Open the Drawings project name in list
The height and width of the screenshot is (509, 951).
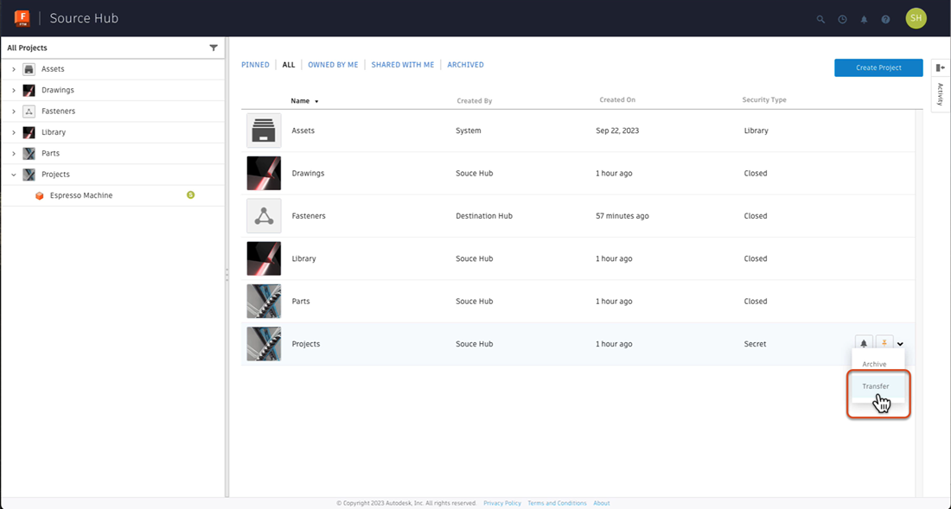pos(308,174)
